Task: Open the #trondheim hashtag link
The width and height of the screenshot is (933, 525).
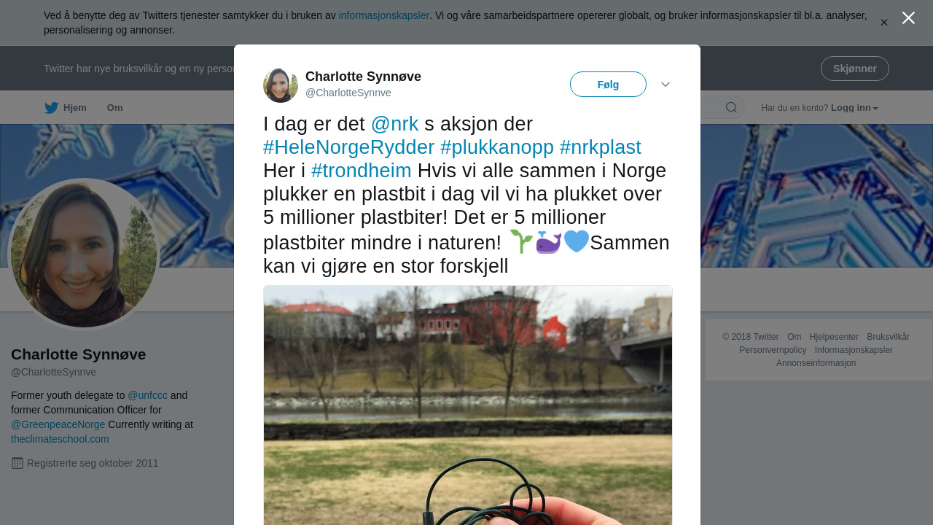Action: click(362, 171)
